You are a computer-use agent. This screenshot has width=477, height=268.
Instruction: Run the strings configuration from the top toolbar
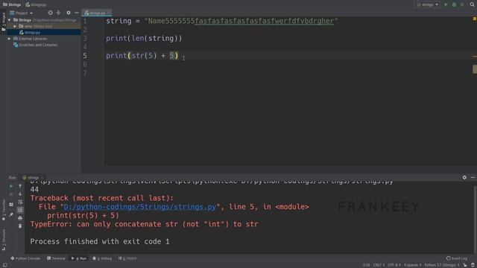(446, 4)
